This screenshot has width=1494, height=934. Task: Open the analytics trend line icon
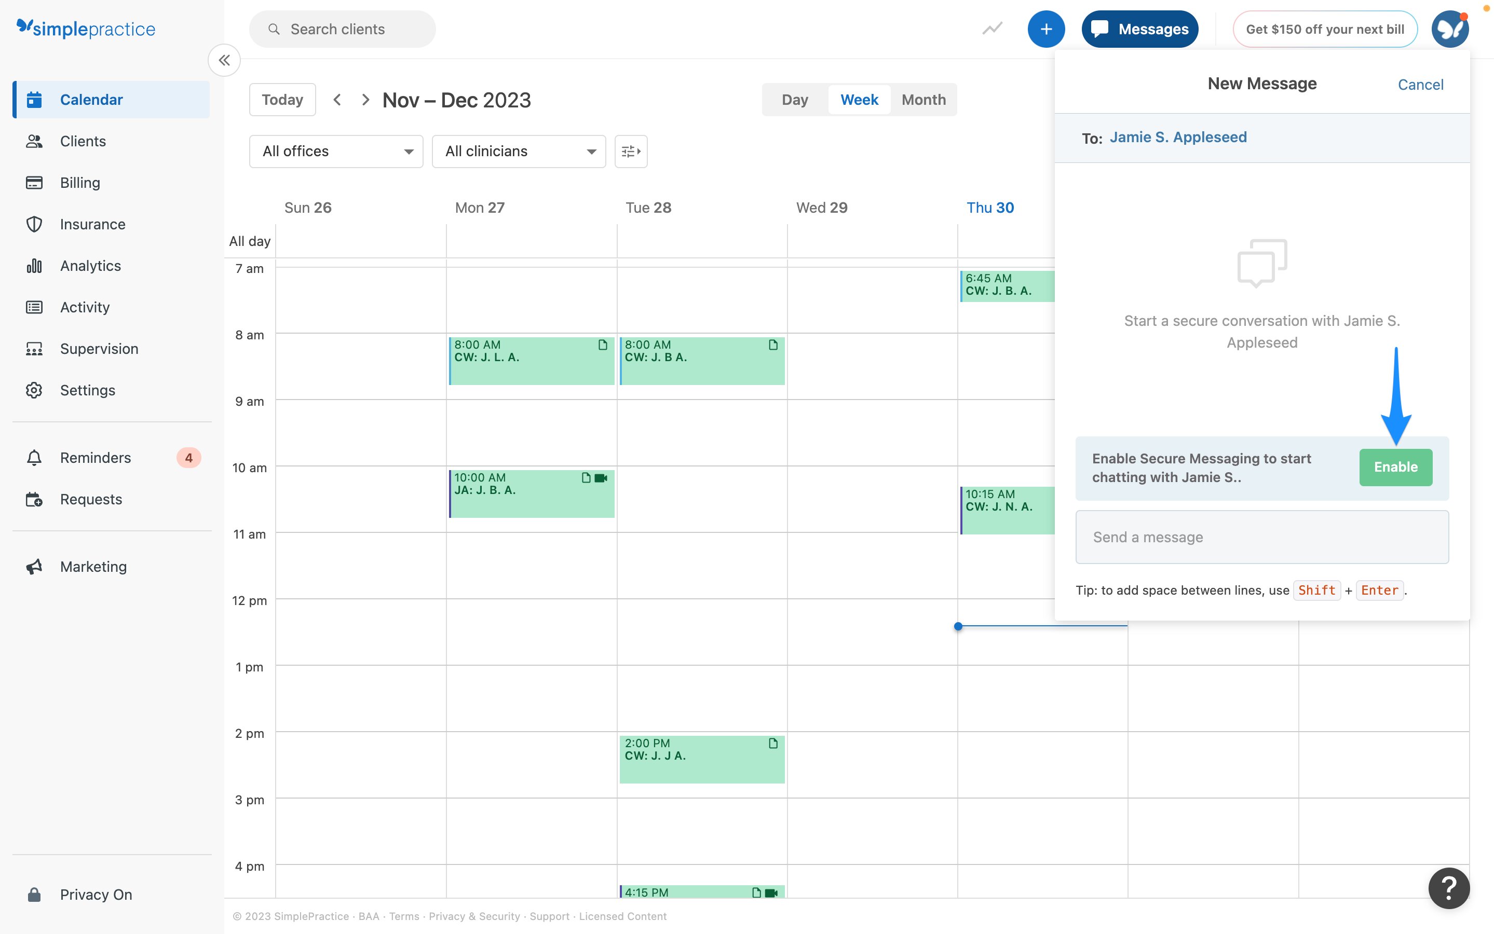pyautogui.click(x=992, y=29)
